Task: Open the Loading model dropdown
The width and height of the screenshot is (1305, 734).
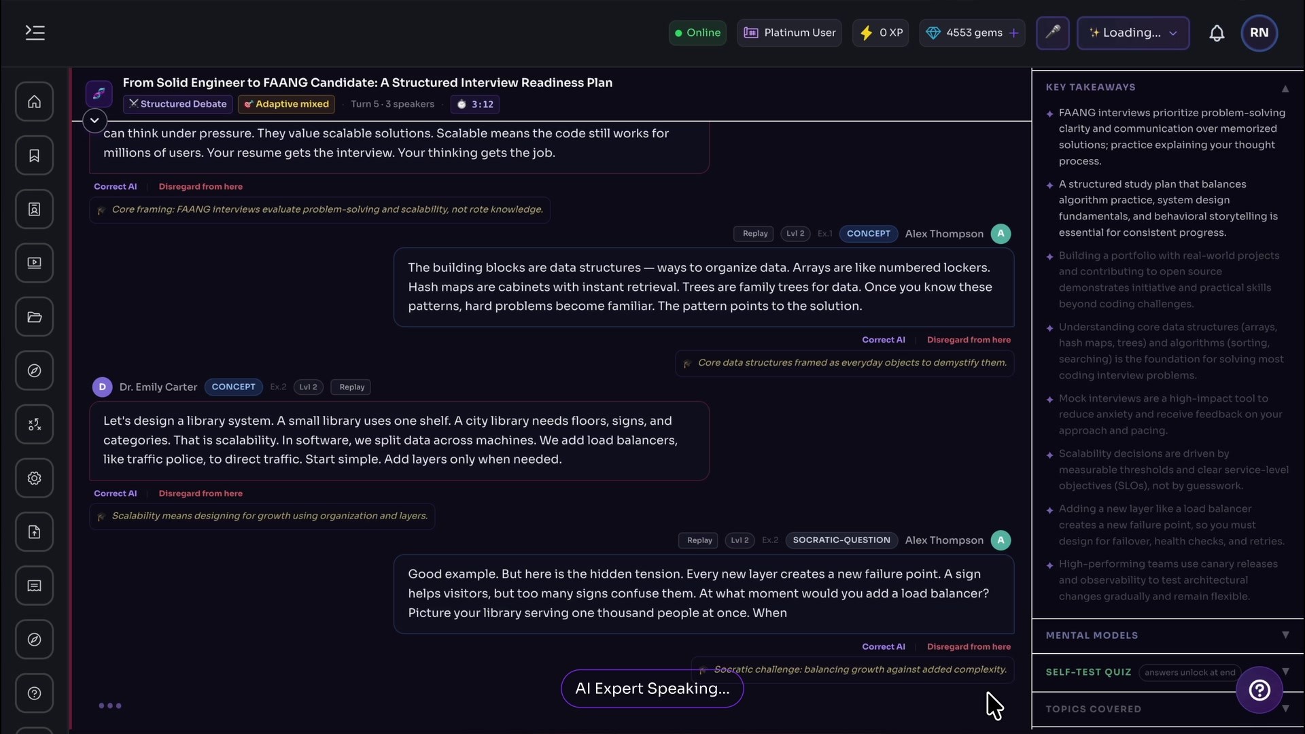Action: [1133, 33]
